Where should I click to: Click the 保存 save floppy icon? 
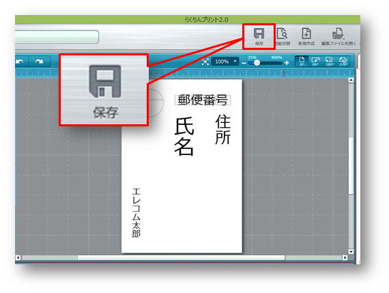[259, 36]
